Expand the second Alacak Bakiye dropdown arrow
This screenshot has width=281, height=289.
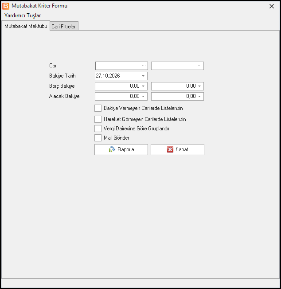(199, 96)
